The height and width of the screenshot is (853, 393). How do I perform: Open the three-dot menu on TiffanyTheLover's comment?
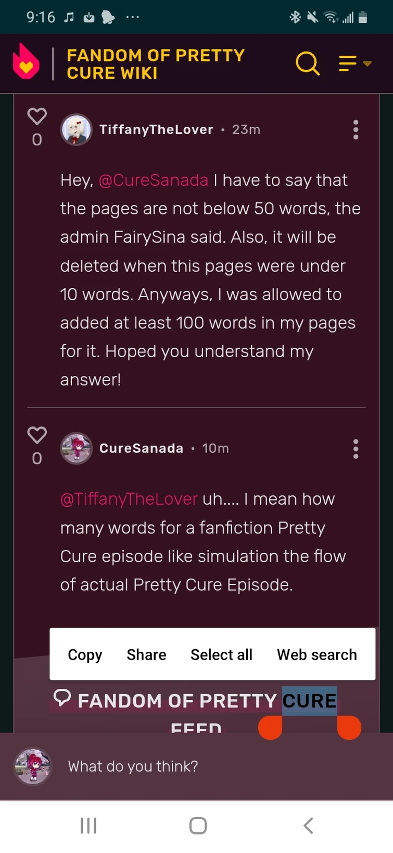(x=356, y=129)
